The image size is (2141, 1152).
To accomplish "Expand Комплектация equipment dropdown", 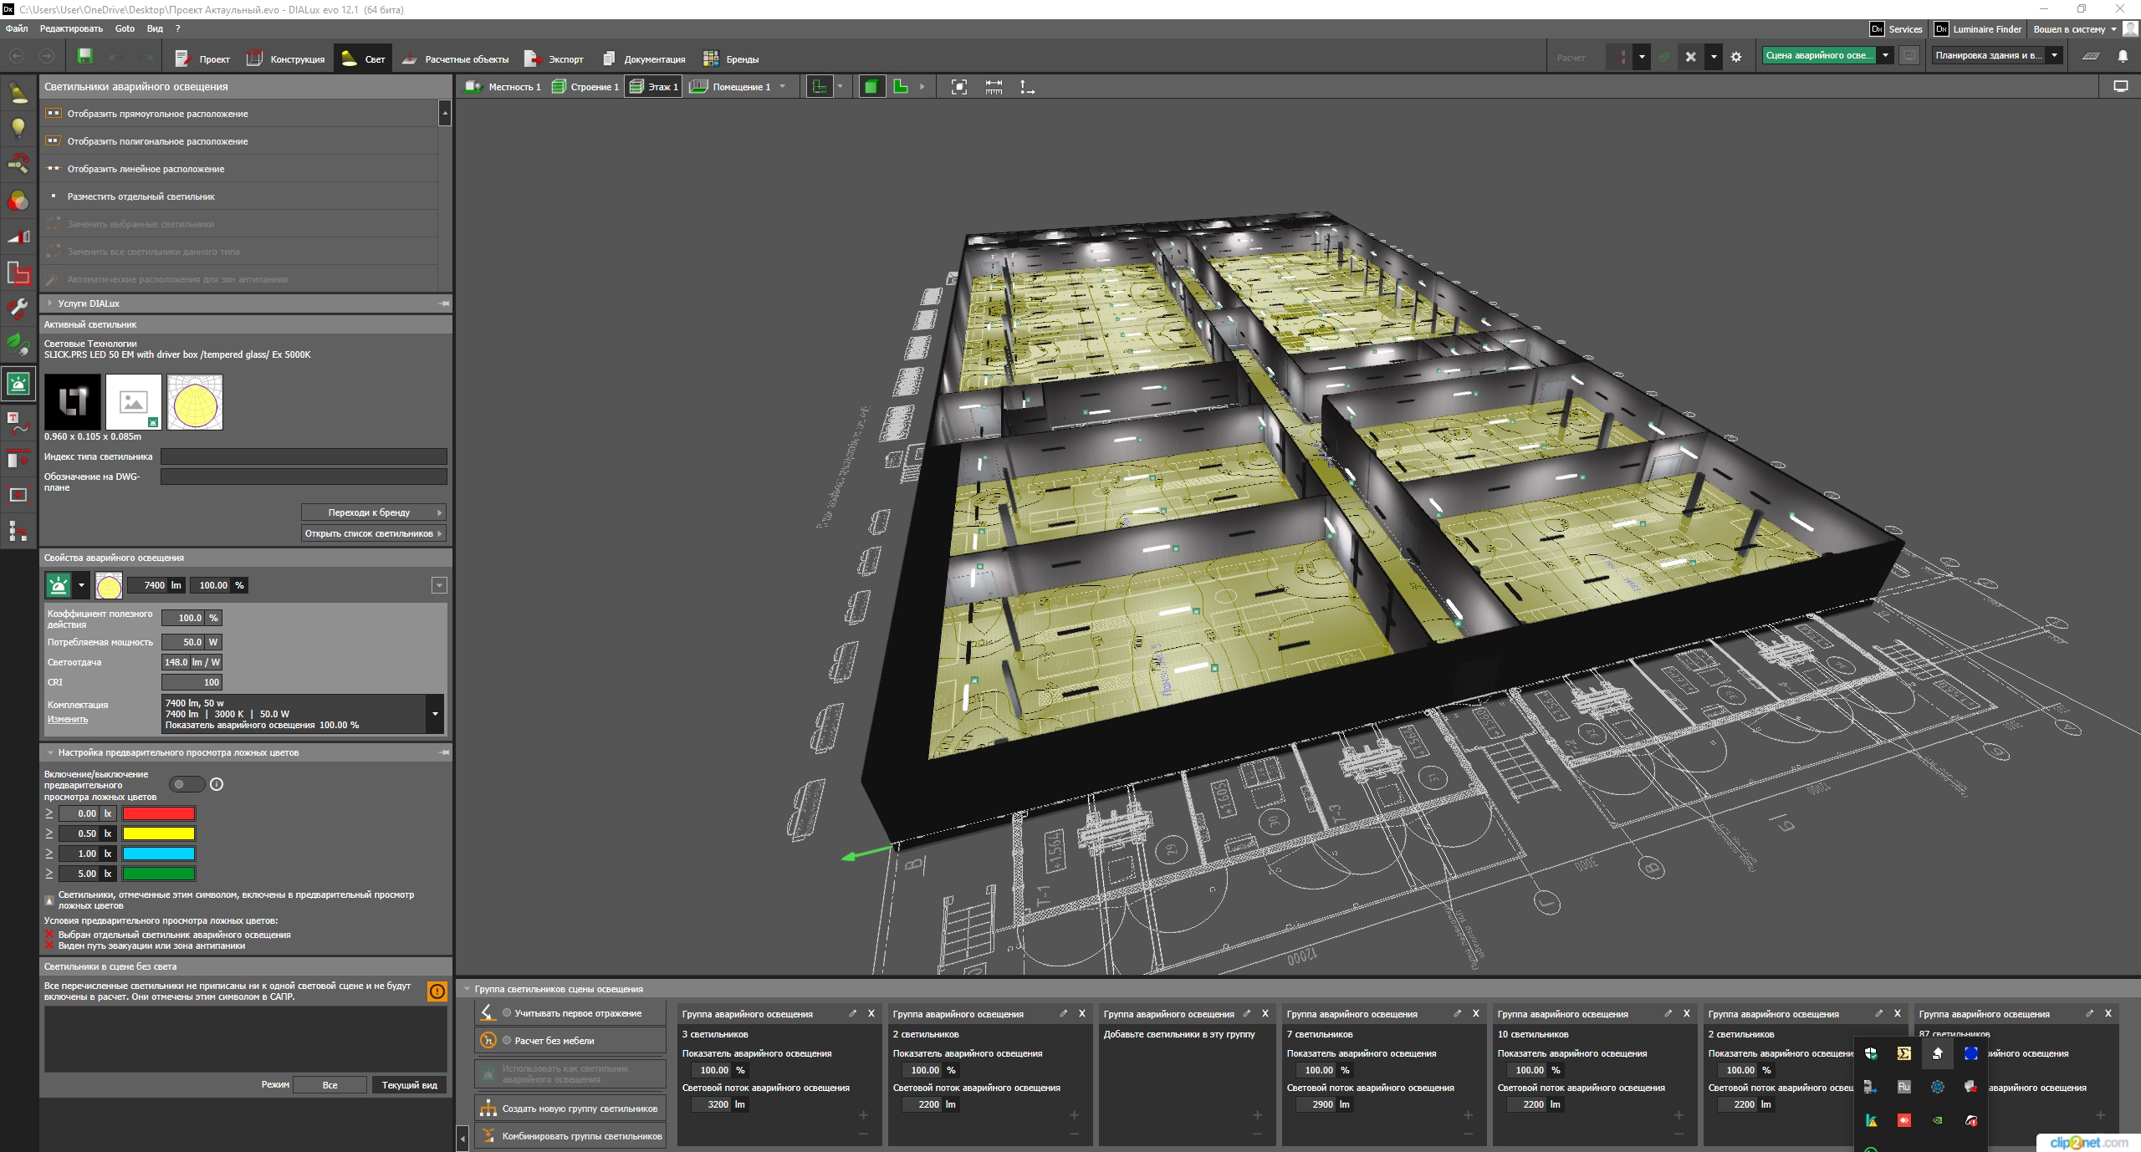I will (435, 714).
